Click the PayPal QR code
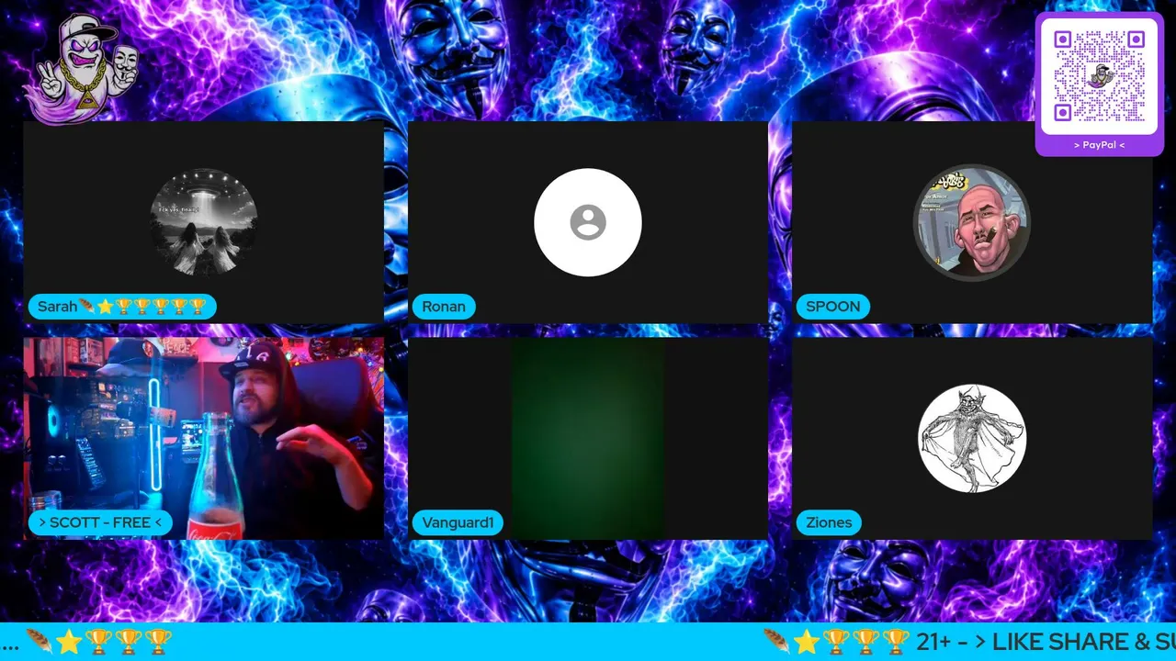Viewport: 1176px width, 661px height. coord(1099,76)
